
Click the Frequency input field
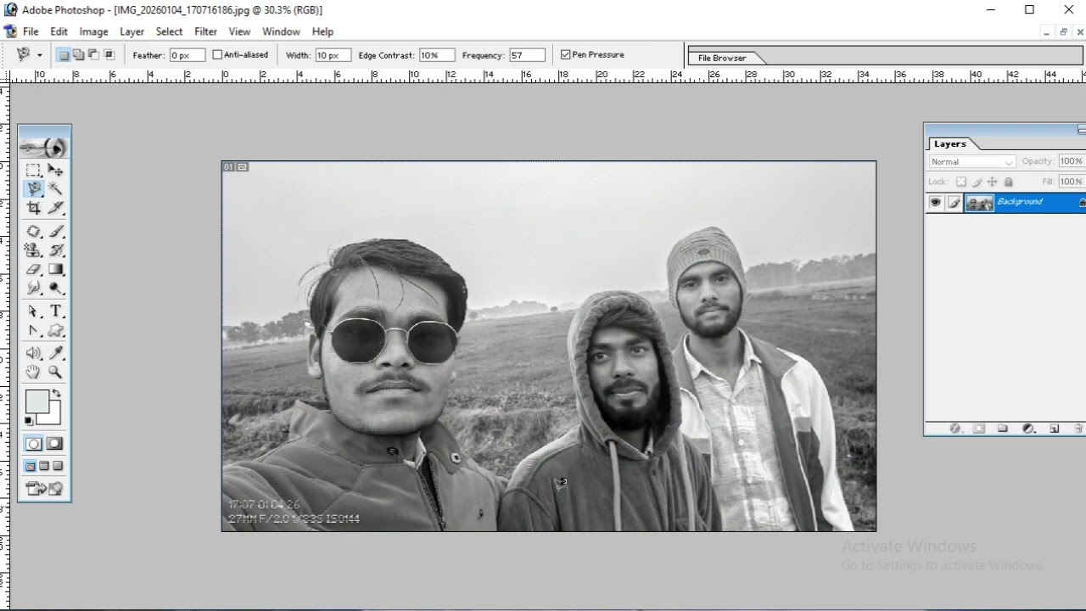[x=526, y=55]
